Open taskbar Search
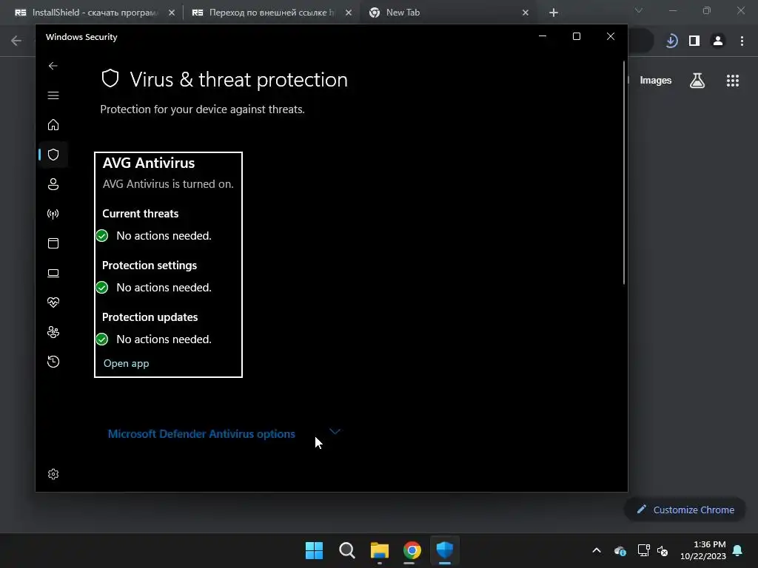Image resolution: width=758 pixels, height=568 pixels. (x=346, y=550)
